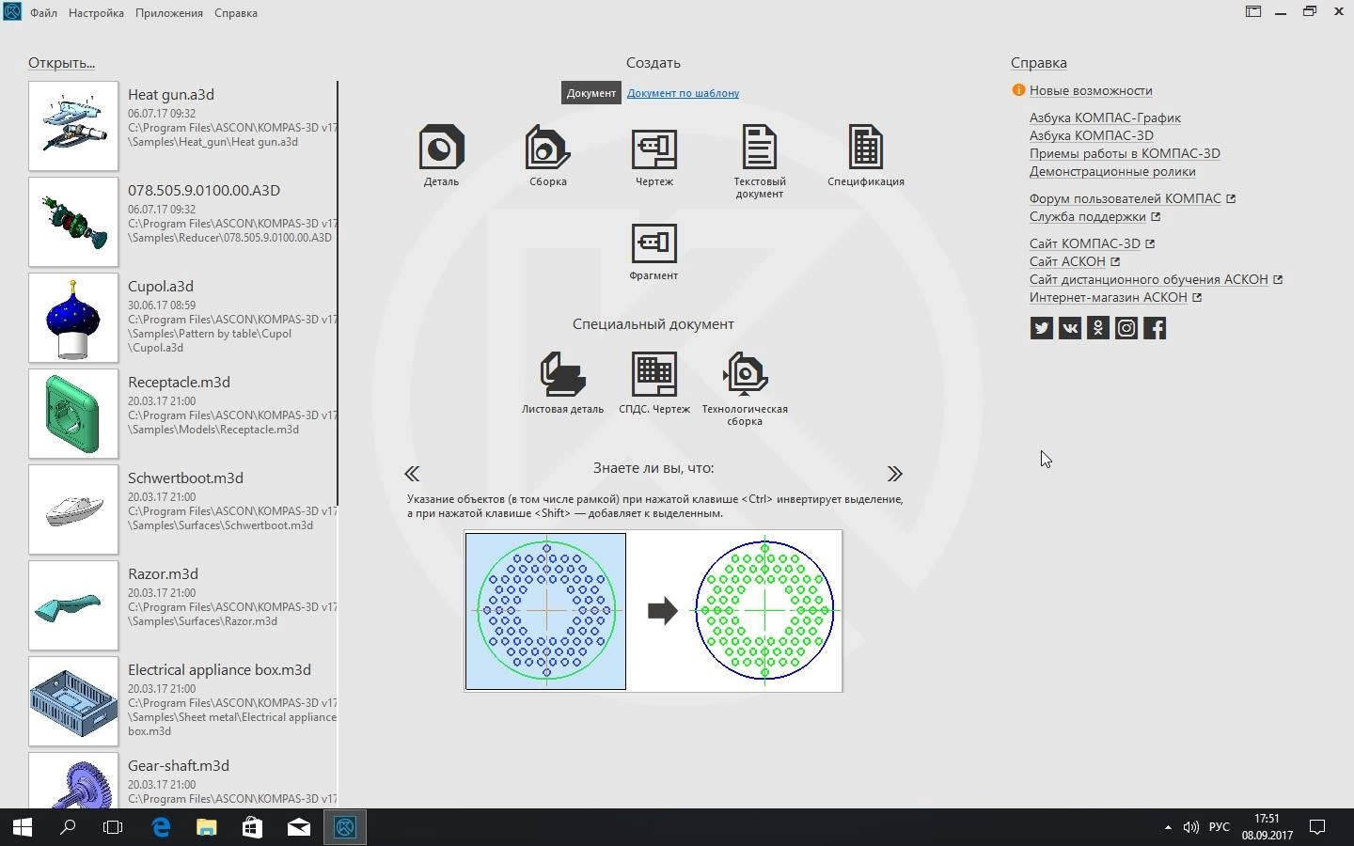Open the Instagram social link
Viewport: 1354px width, 846px height.
(x=1126, y=328)
